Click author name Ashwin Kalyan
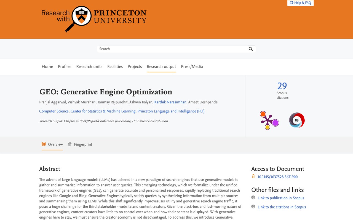353x220 pixels. point(141,102)
